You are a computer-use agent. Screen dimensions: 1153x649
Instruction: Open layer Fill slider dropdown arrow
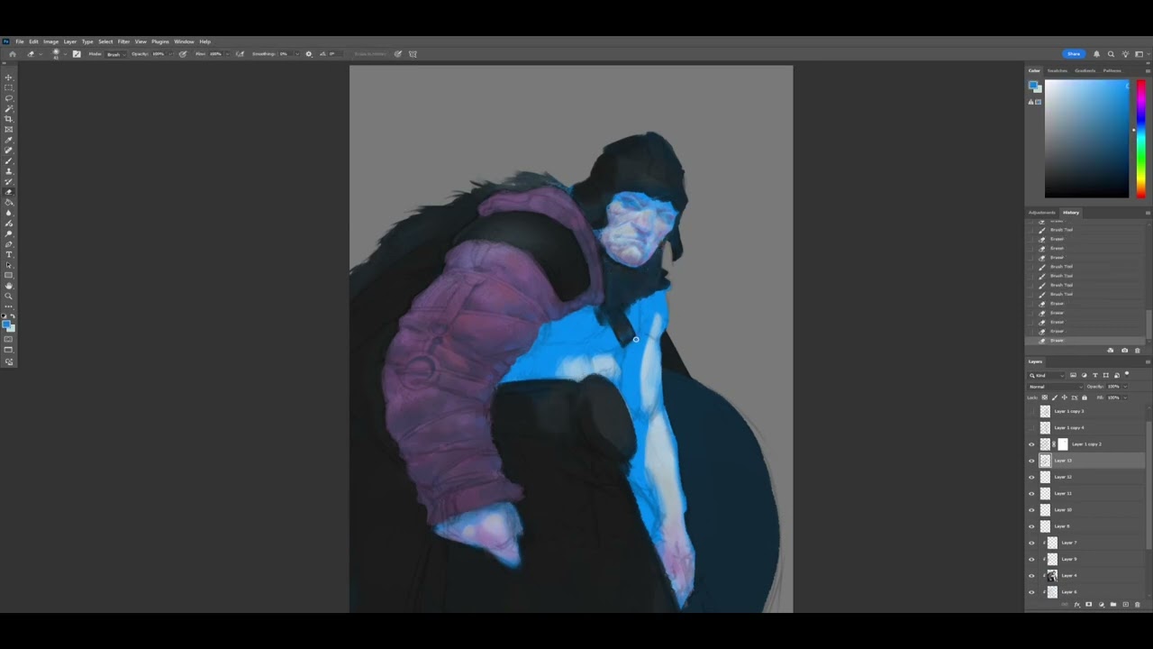coord(1125,398)
